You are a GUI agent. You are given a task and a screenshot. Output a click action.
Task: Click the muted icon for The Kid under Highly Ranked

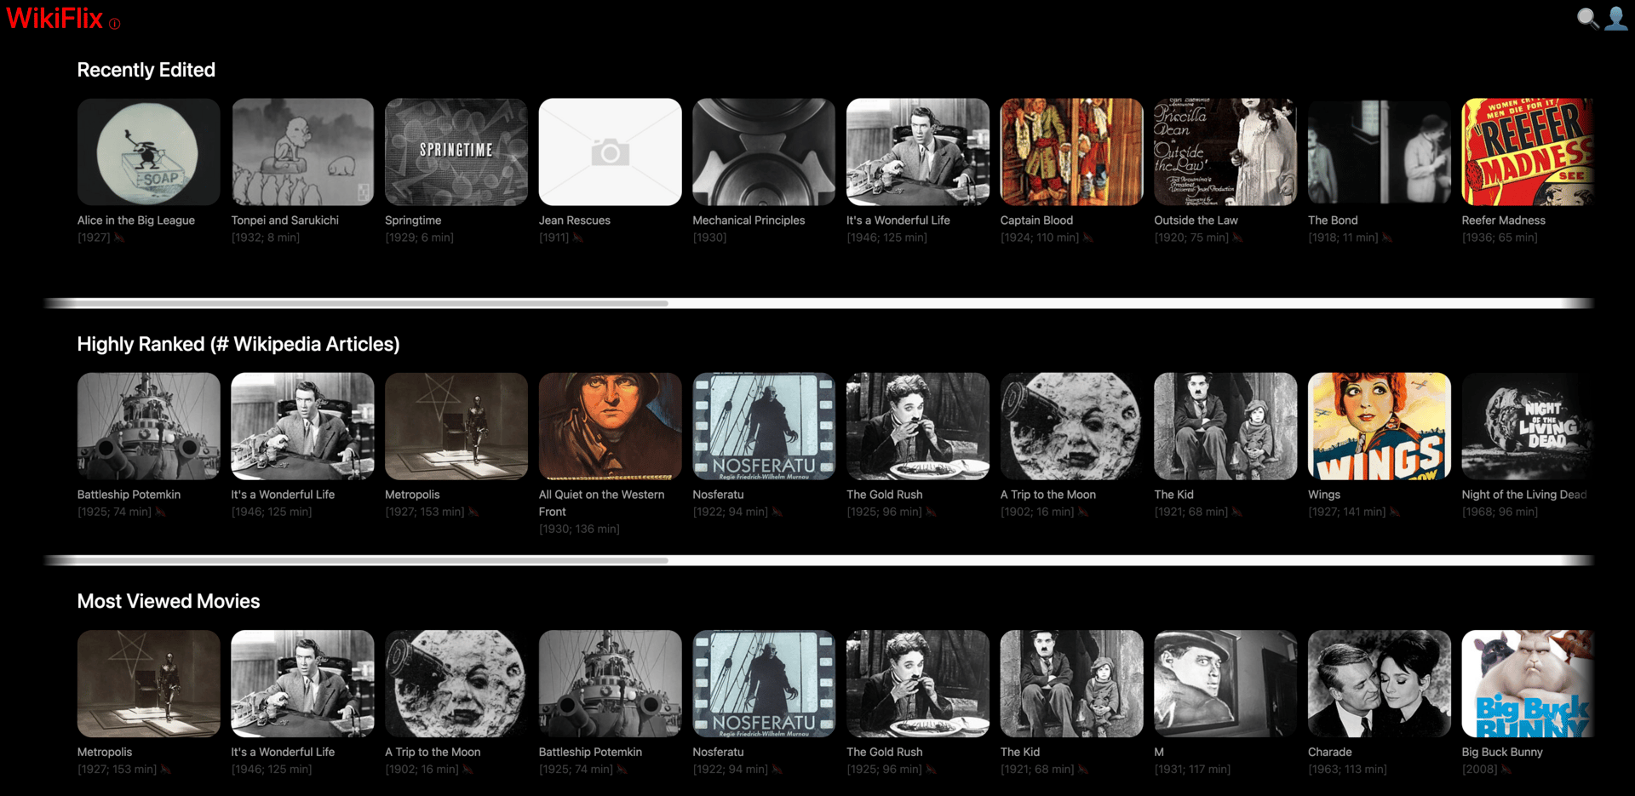[x=1236, y=512]
